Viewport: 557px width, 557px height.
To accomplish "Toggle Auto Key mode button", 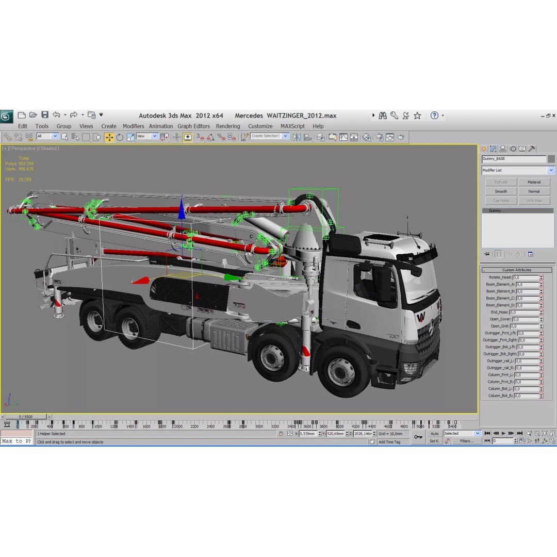I will click(x=434, y=434).
